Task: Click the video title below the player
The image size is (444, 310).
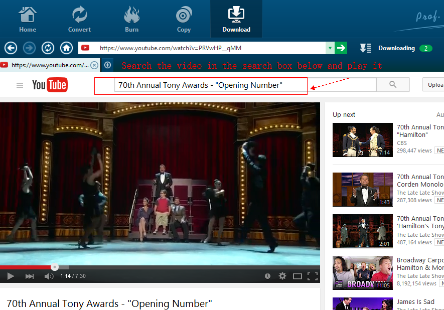Action: click(x=109, y=303)
